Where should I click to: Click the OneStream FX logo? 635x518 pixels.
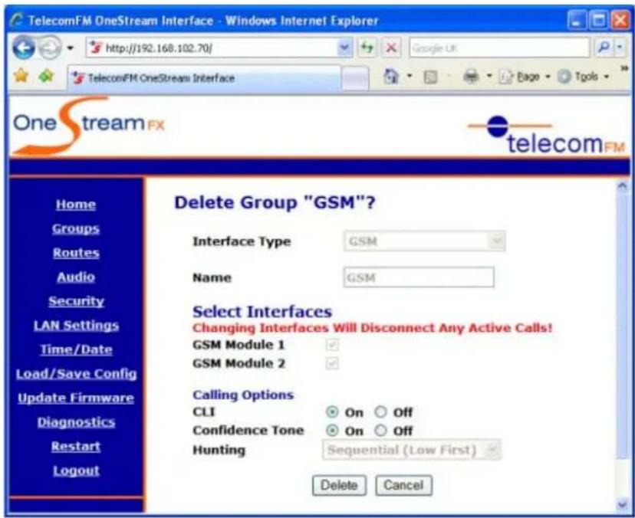(89, 126)
